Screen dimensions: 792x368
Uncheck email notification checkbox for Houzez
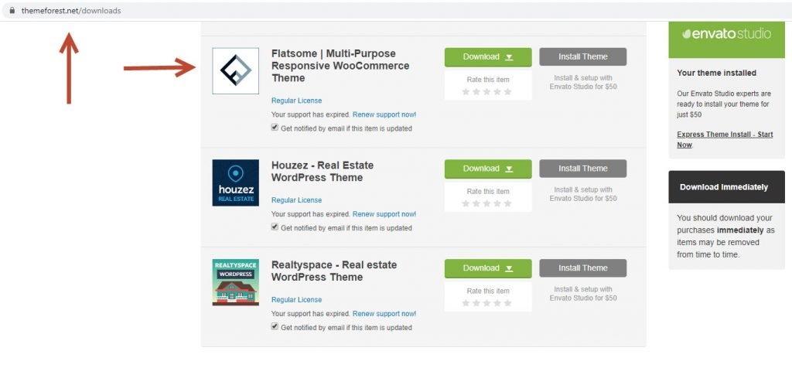coord(275,227)
